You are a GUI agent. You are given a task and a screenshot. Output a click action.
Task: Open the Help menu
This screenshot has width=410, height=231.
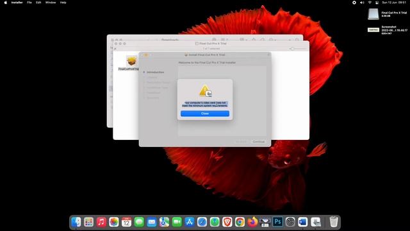pyautogui.click(x=63, y=3)
